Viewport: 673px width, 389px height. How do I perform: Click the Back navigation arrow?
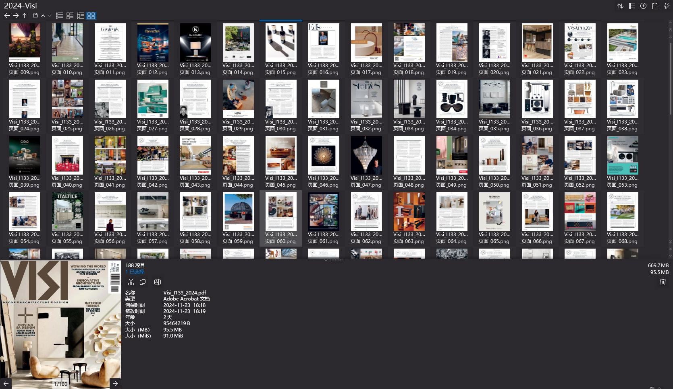click(7, 15)
